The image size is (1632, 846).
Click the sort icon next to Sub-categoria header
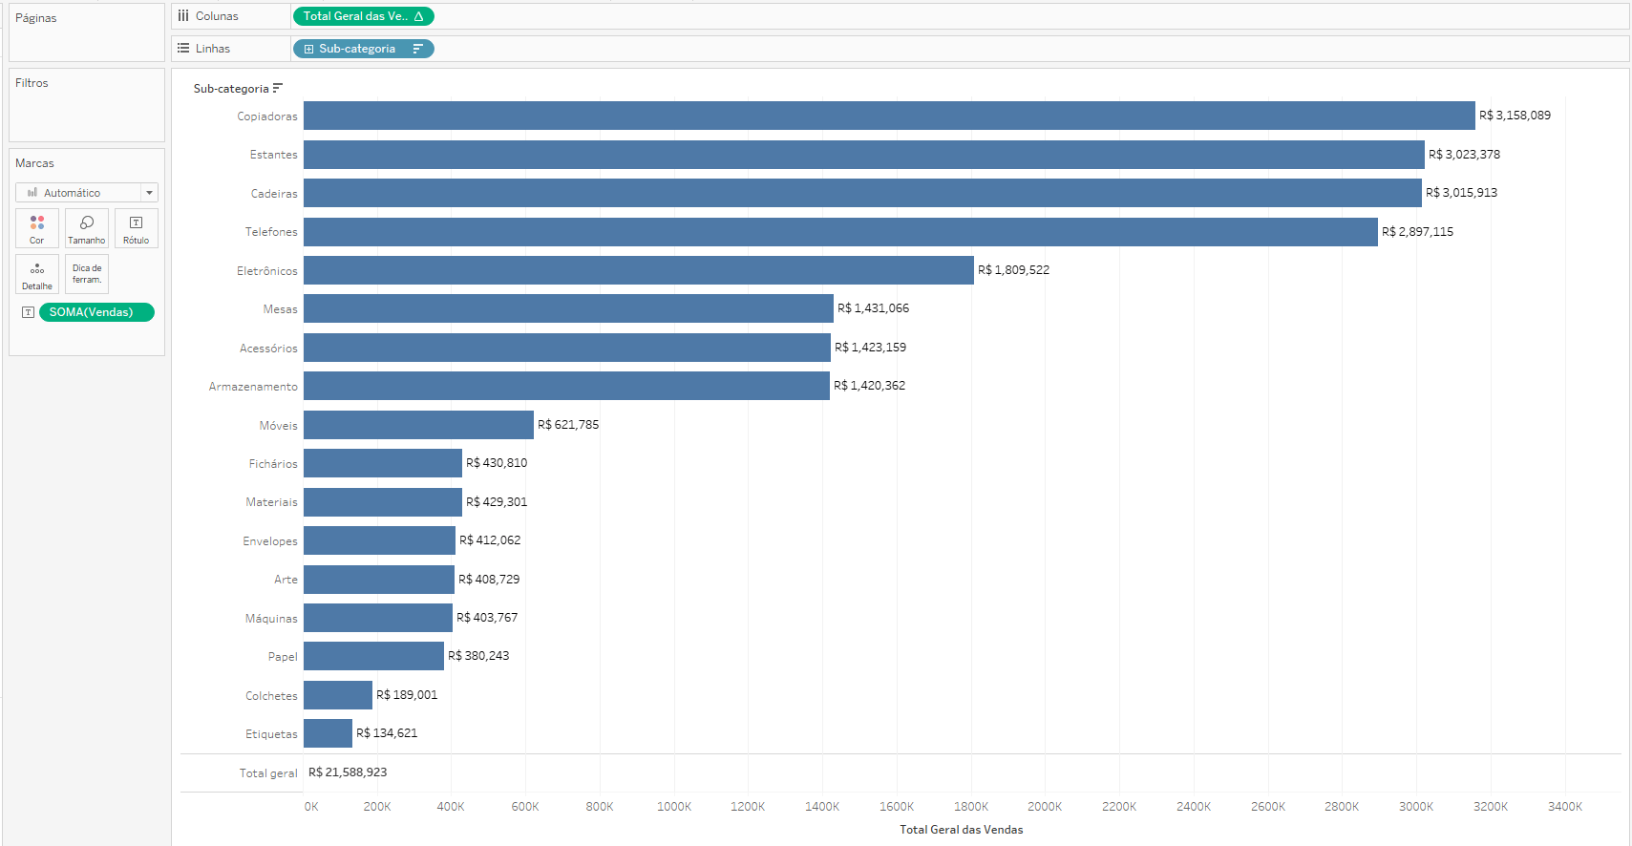(278, 88)
